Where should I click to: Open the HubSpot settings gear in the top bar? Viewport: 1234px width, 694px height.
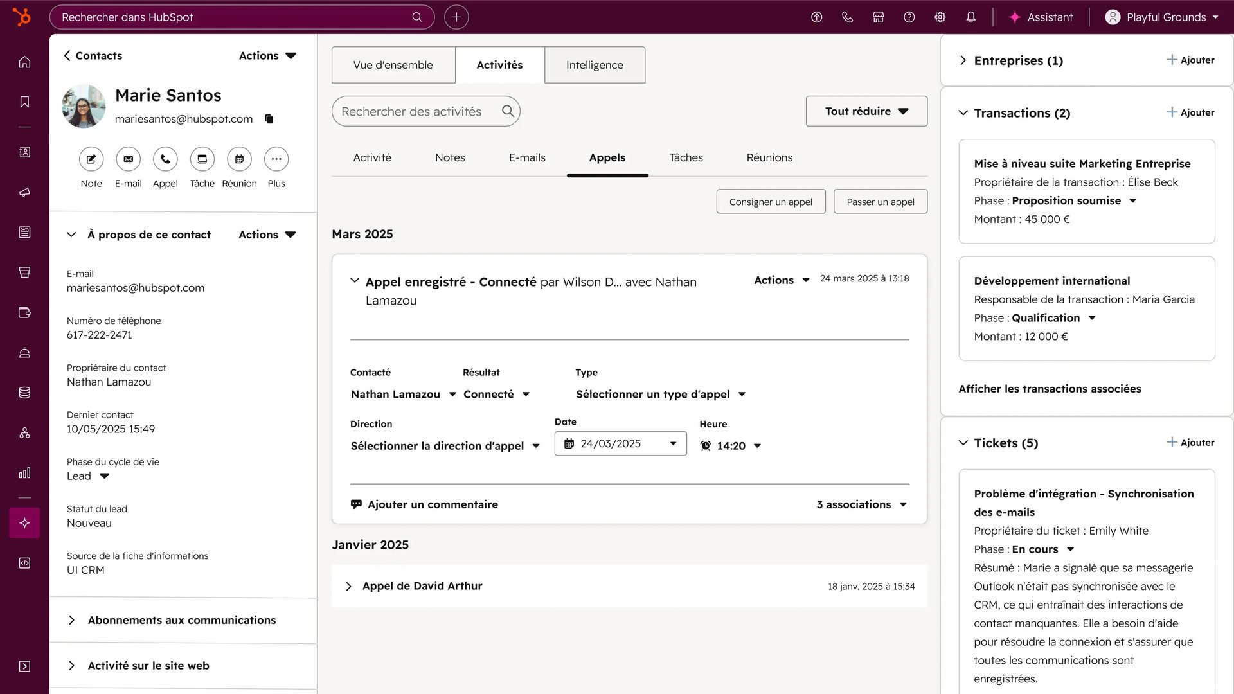pos(940,17)
